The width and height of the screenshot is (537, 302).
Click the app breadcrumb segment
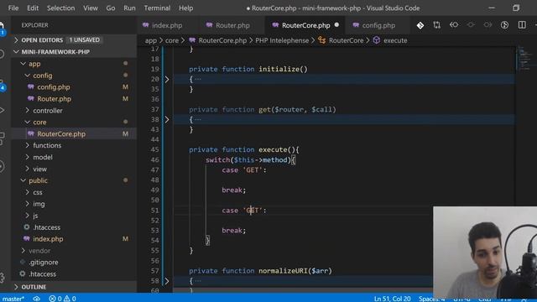click(x=150, y=40)
